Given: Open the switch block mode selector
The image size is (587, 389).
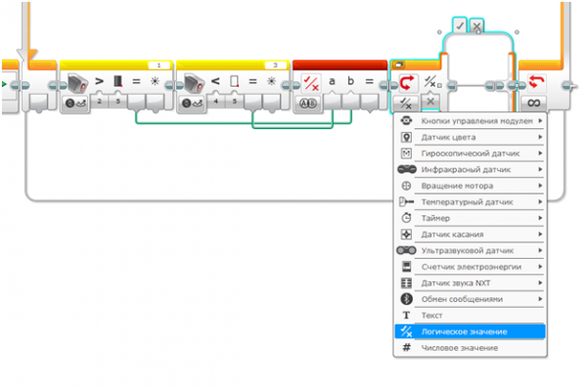Looking at the screenshot, I should pos(405,103).
